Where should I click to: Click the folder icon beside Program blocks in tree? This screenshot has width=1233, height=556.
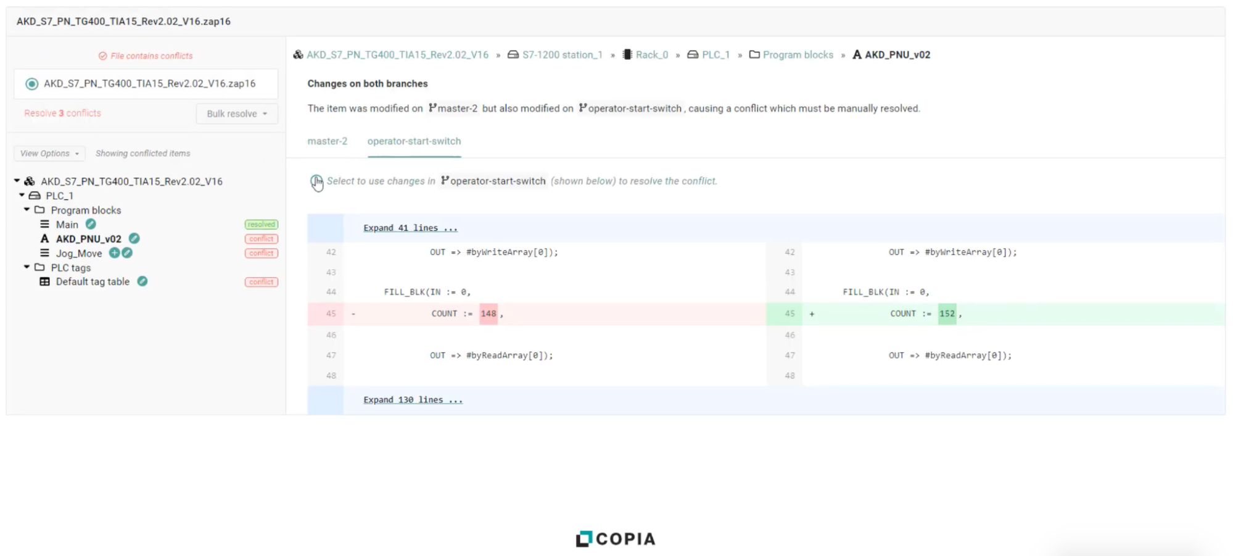click(39, 210)
